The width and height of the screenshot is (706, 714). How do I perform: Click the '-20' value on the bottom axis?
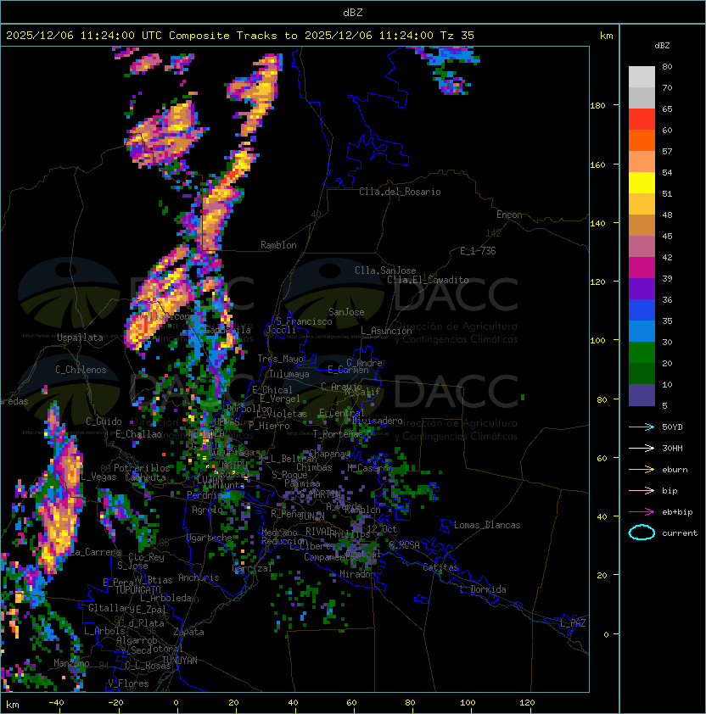click(115, 703)
